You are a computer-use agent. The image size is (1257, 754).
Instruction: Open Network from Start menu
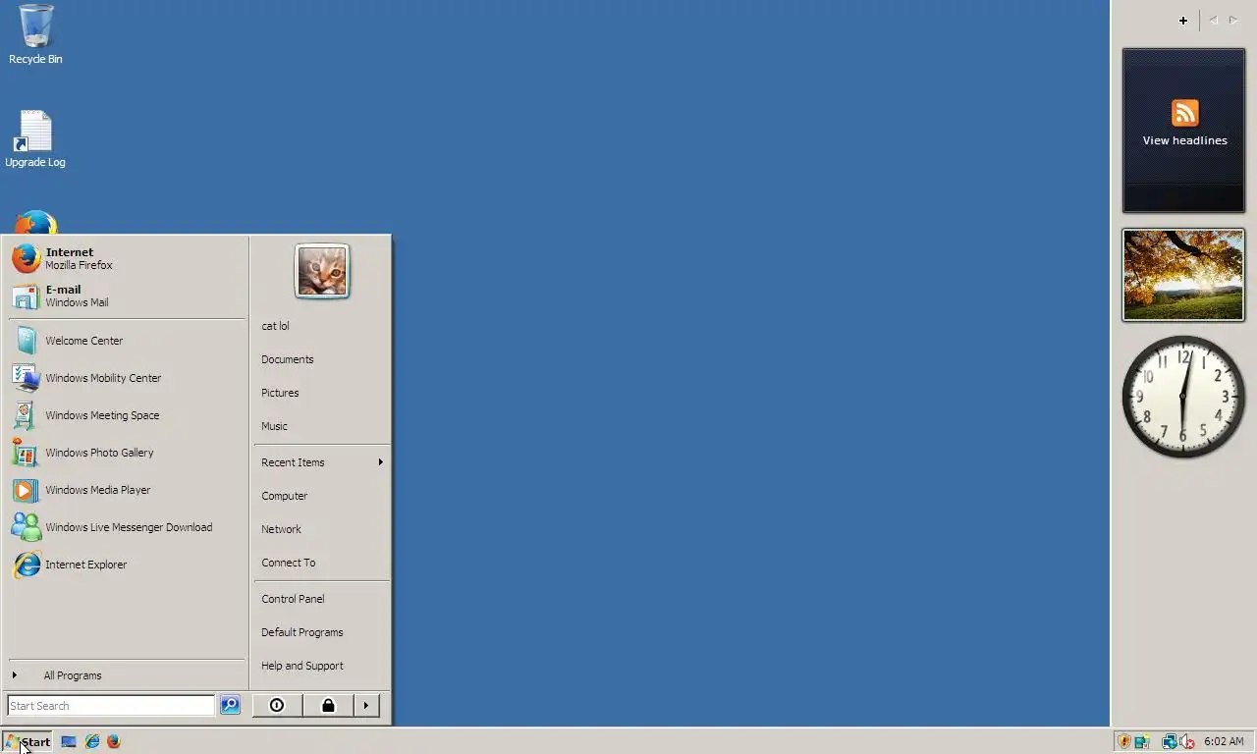tap(321, 529)
